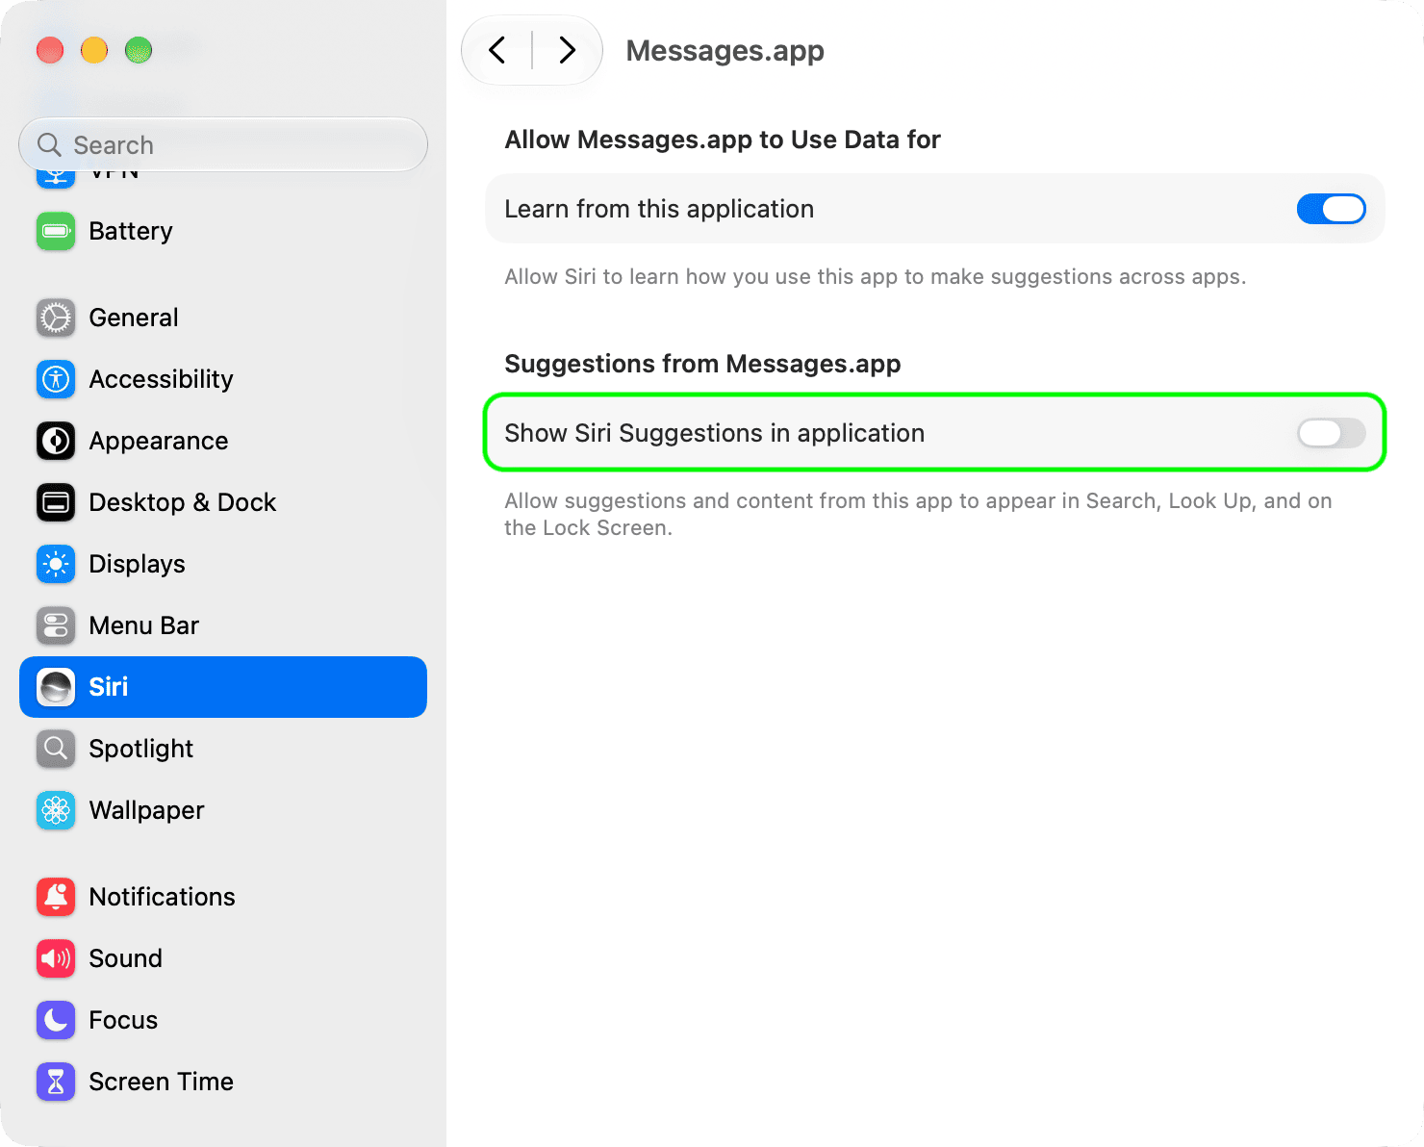
Task: Close the System Settings window
Action: point(50,50)
